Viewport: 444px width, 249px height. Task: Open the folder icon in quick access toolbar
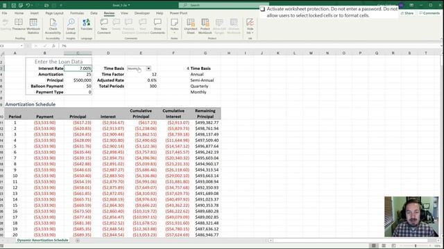point(46,5)
